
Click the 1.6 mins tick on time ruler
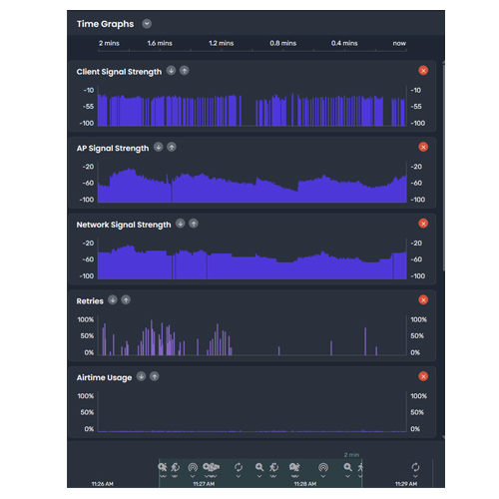click(160, 43)
